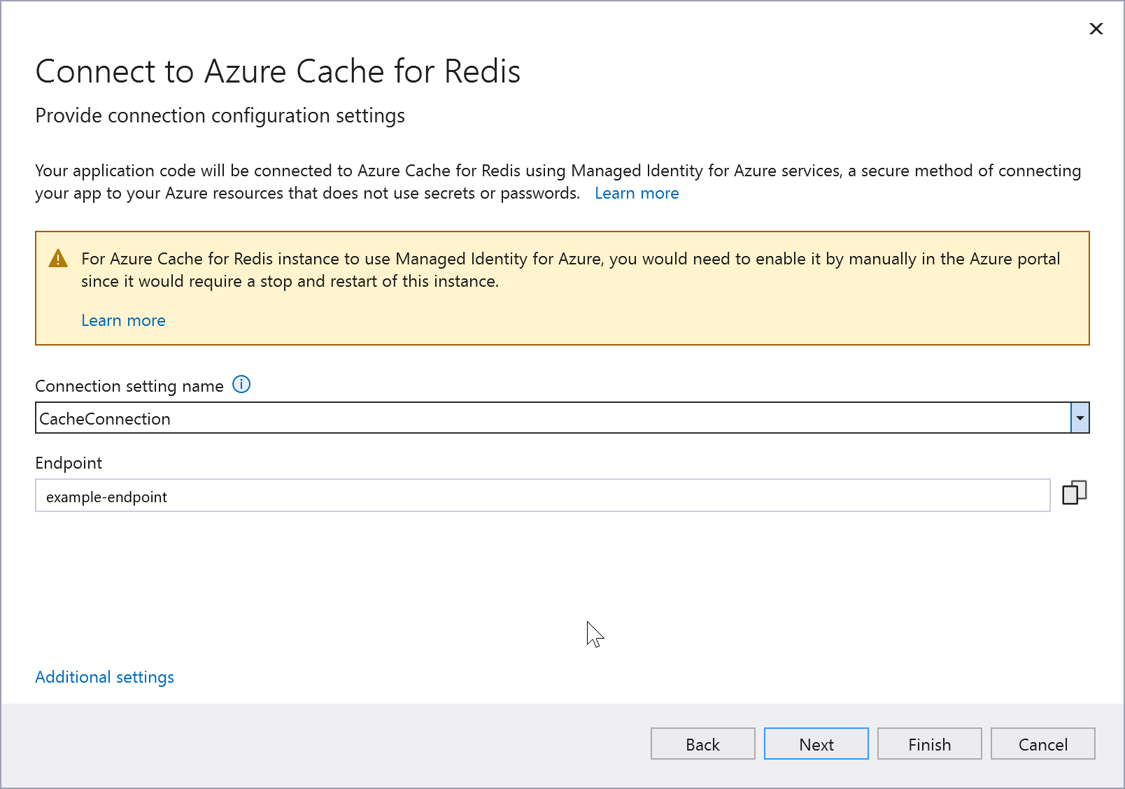The height and width of the screenshot is (789, 1125).
Task: Close the Connect to Azure Cache dialog
Action: (x=1096, y=29)
